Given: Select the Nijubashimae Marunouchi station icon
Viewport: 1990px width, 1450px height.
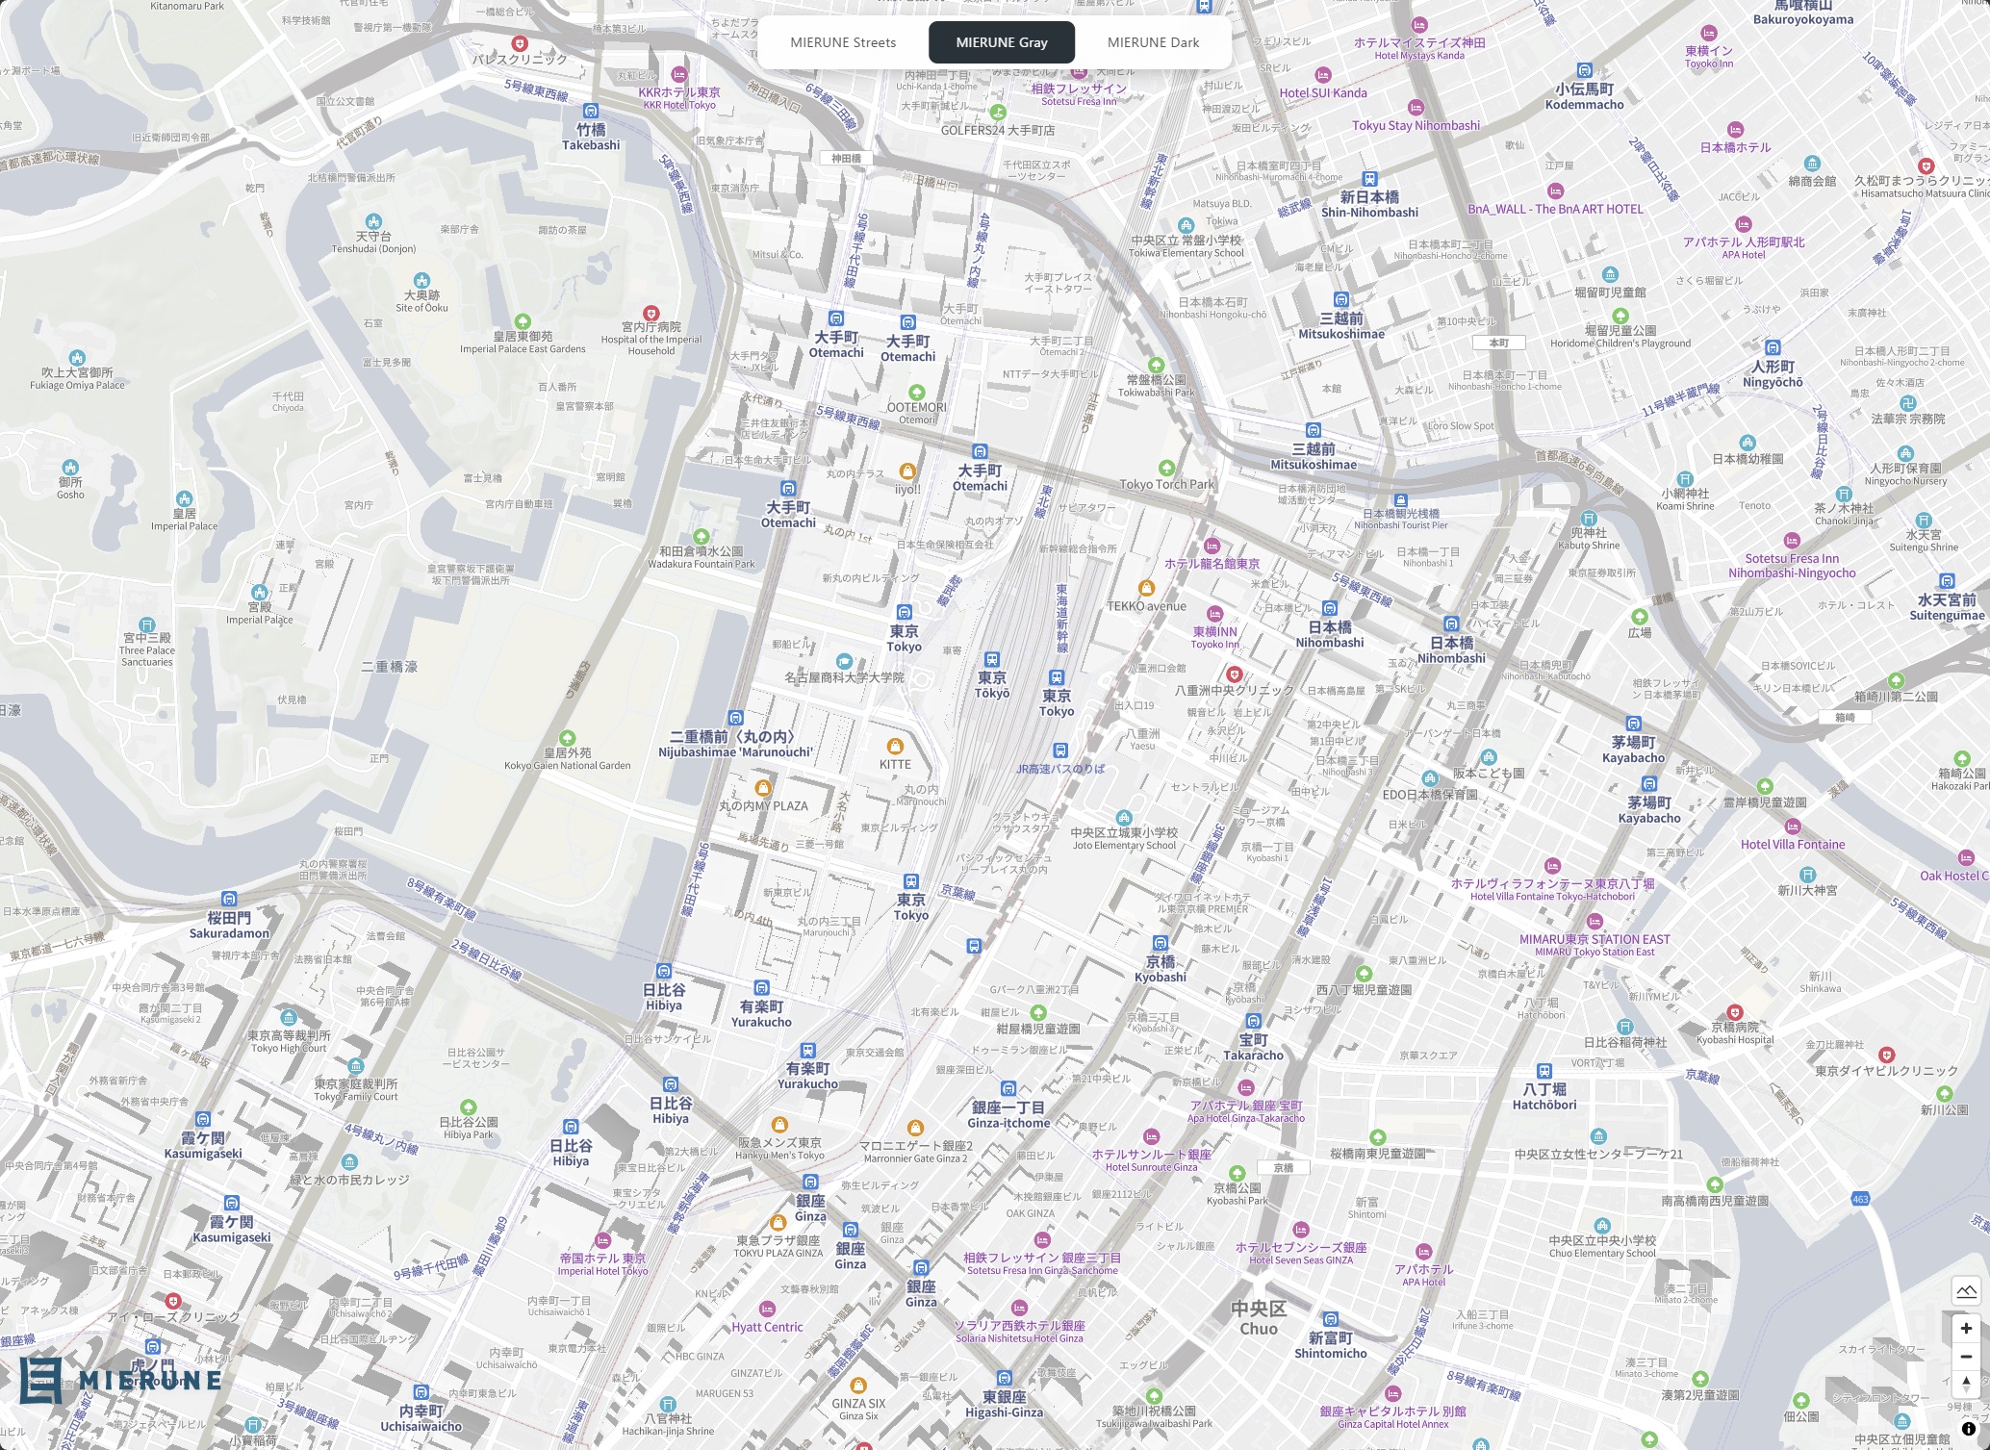Looking at the screenshot, I should 736,718.
